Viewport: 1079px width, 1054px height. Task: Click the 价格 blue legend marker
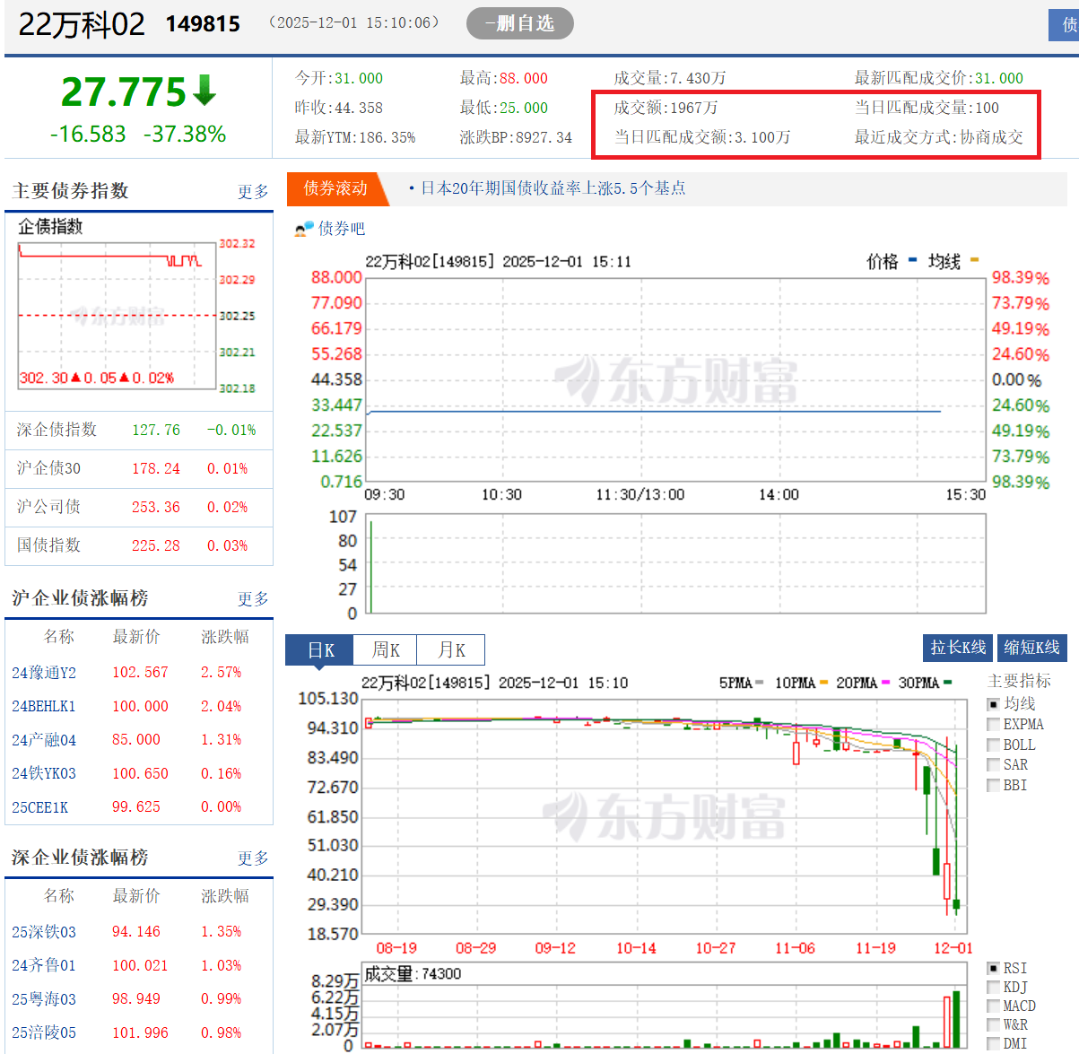pos(912,260)
